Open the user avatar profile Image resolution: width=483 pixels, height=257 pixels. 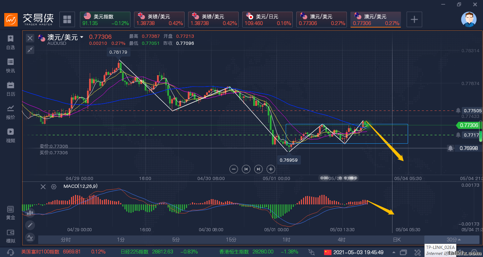(469, 19)
